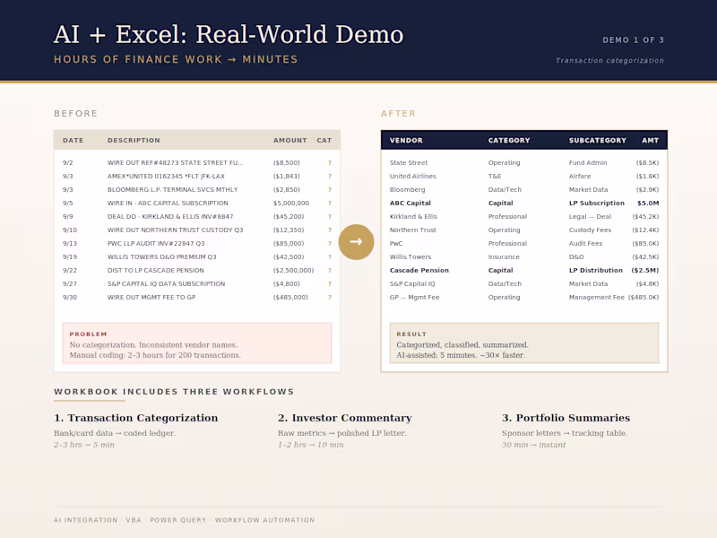Viewport: 717px width, 538px height.
Task: Click the SUBCATEGORY column header
Action: click(x=598, y=141)
